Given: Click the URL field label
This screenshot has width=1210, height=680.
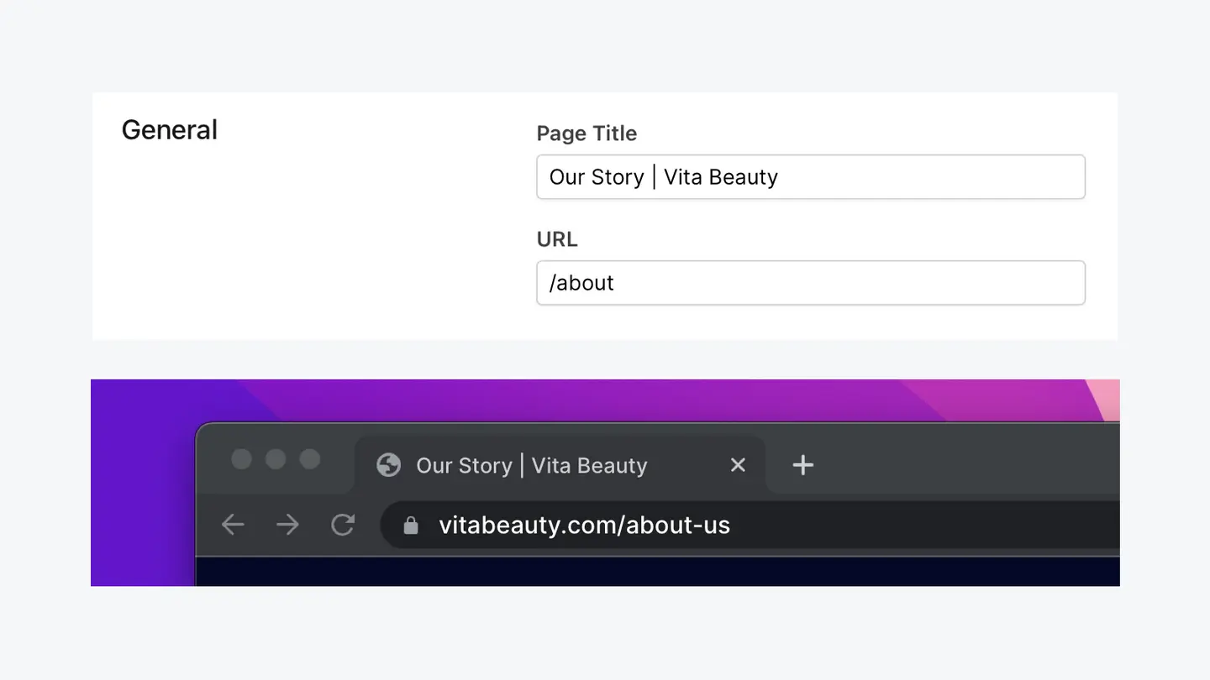Looking at the screenshot, I should coord(557,239).
